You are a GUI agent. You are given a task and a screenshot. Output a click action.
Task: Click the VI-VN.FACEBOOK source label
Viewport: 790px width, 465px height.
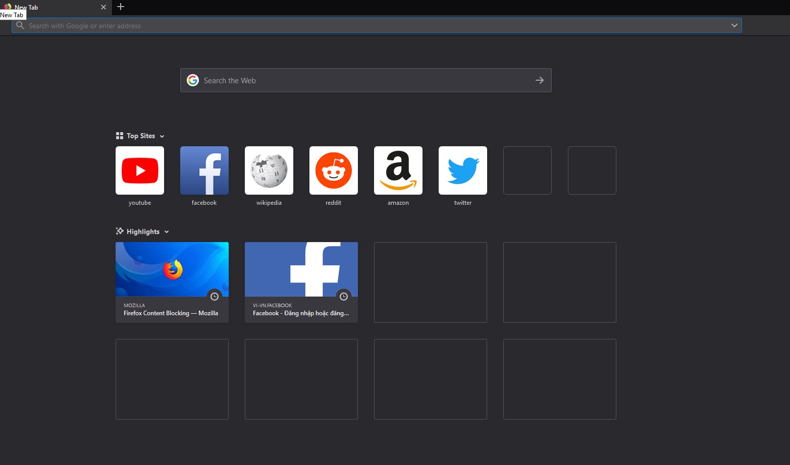[x=273, y=306]
